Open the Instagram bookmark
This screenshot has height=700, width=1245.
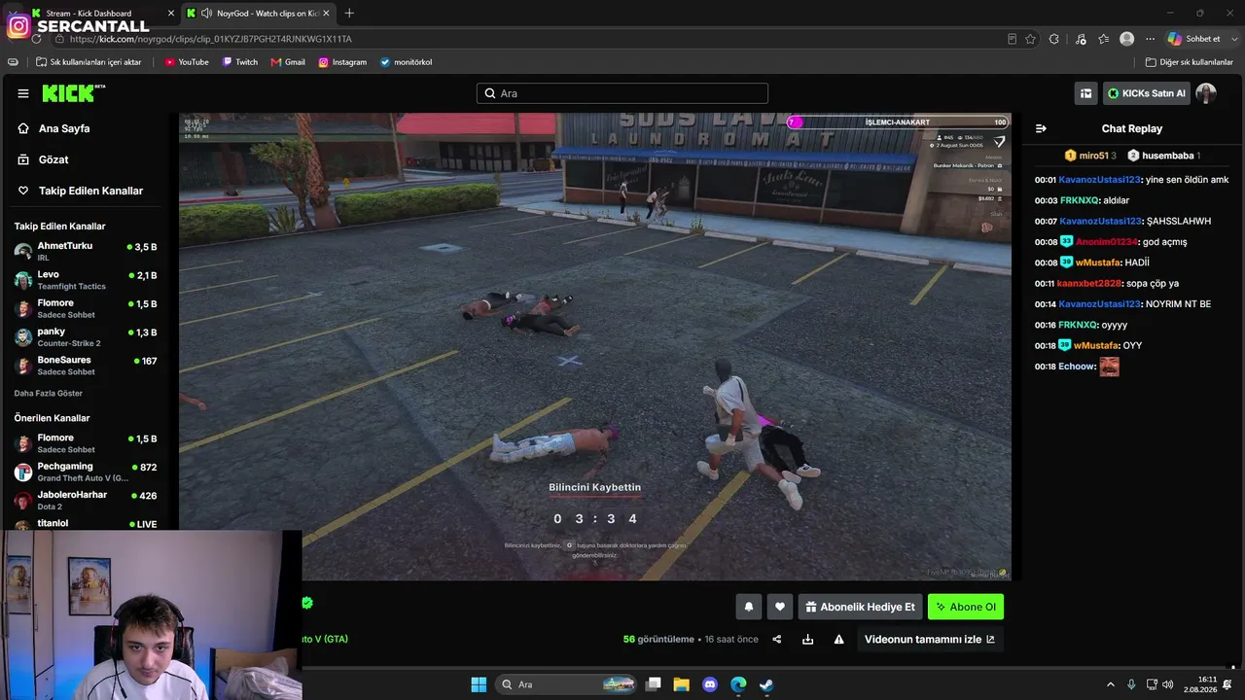342,62
